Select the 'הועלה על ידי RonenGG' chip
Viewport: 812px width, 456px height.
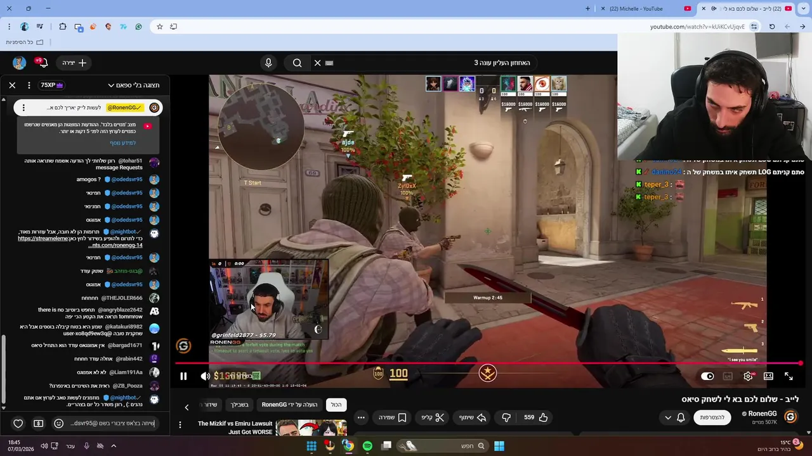(290, 405)
